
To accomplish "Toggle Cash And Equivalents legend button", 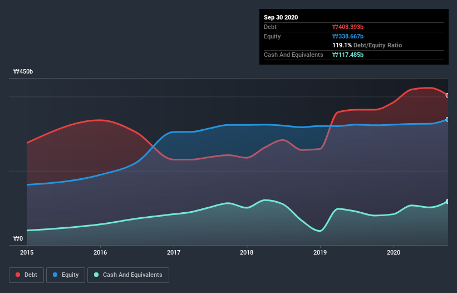I will click(128, 275).
